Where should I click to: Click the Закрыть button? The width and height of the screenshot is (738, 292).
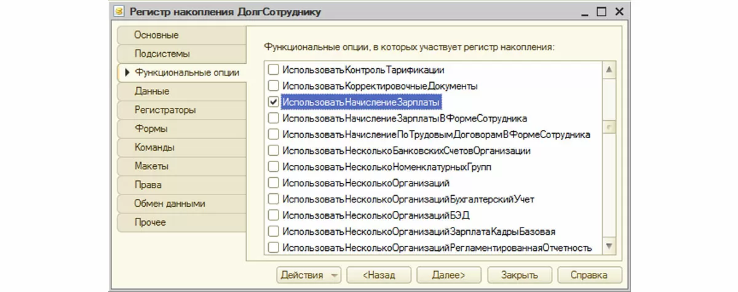pyautogui.click(x=520, y=275)
